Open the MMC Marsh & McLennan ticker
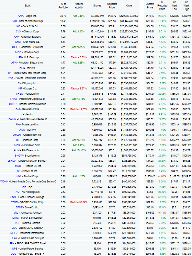This screenshot has height=256, width=192. [16, 218]
